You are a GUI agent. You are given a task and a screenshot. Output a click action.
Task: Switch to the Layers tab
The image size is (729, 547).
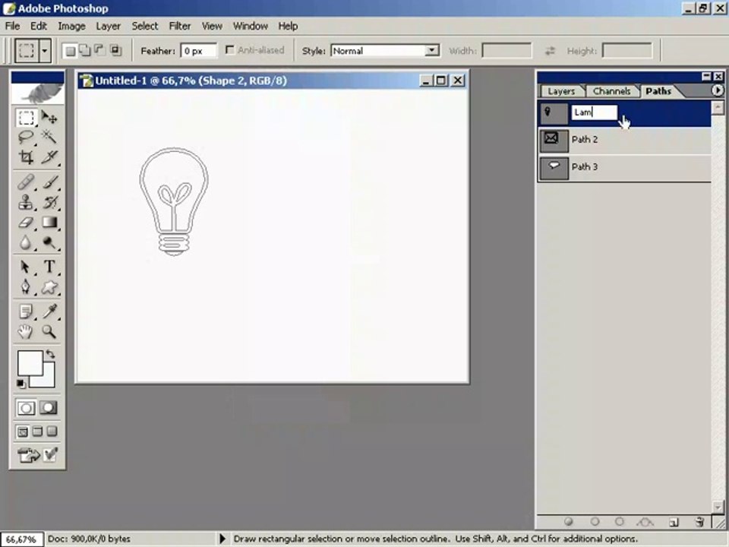(561, 91)
